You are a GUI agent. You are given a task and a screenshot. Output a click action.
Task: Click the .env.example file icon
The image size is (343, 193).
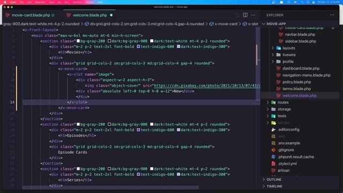pos(273,143)
